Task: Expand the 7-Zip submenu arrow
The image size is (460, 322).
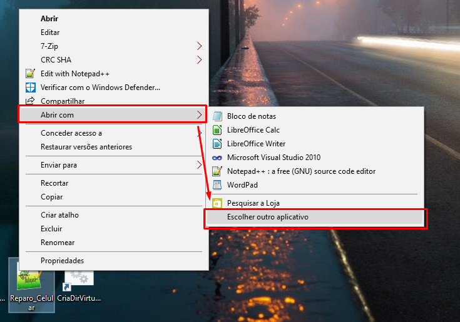Action: pyautogui.click(x=200, y=46)
